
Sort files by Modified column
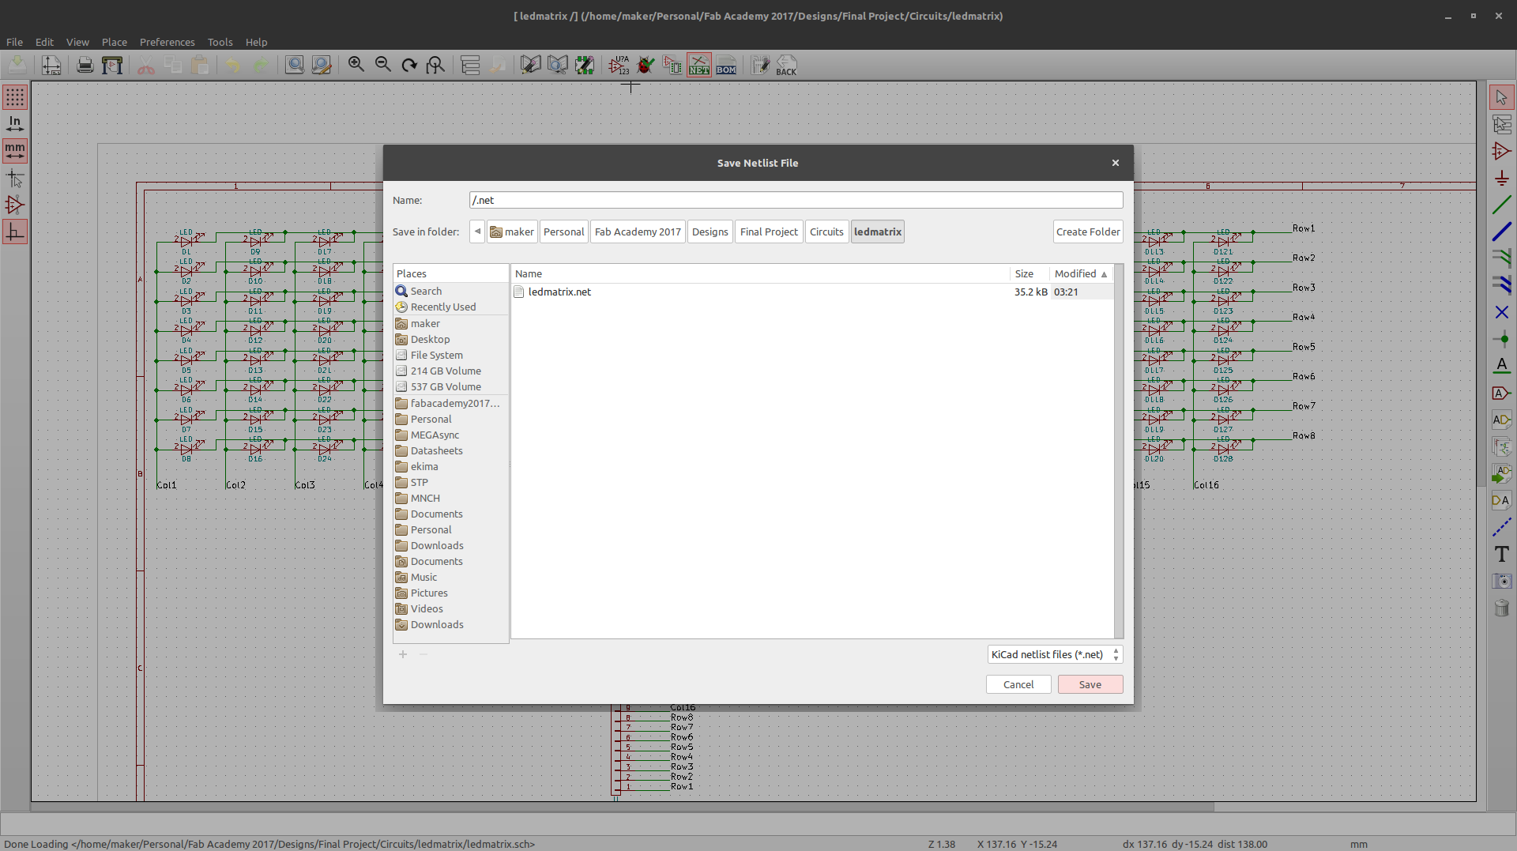coord(1081,273)
